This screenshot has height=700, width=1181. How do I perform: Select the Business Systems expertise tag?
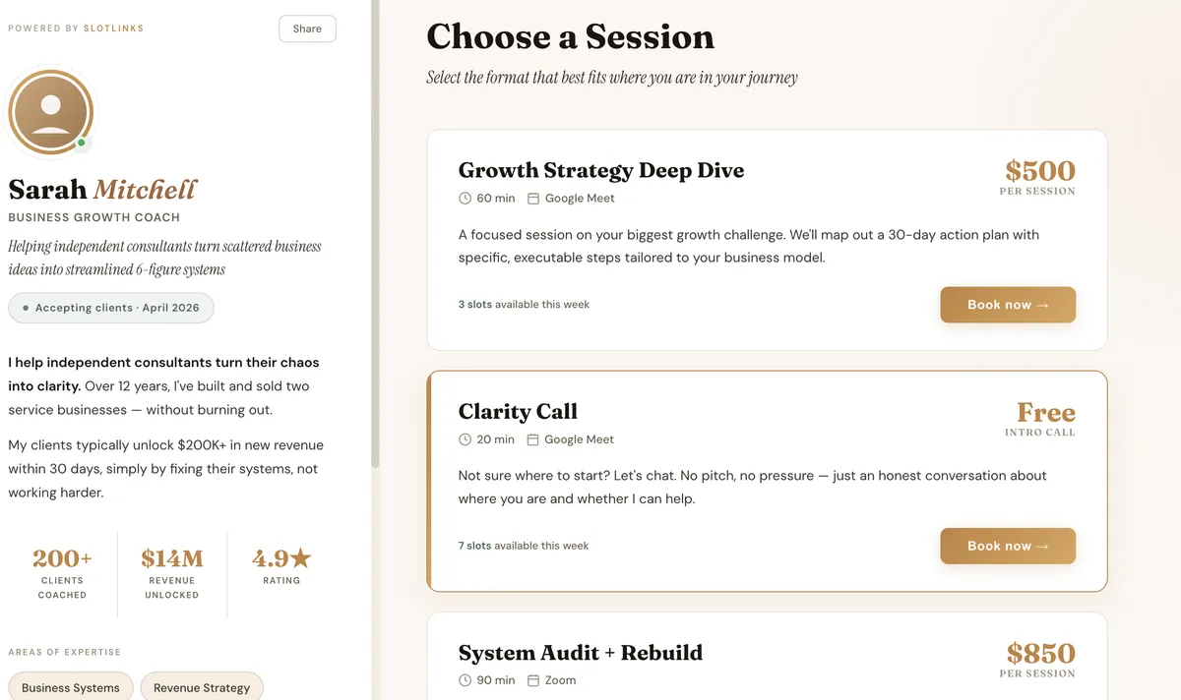(x=71, y=687)
